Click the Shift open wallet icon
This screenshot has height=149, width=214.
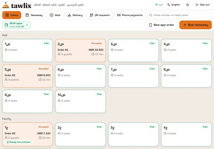coord(6,25)
